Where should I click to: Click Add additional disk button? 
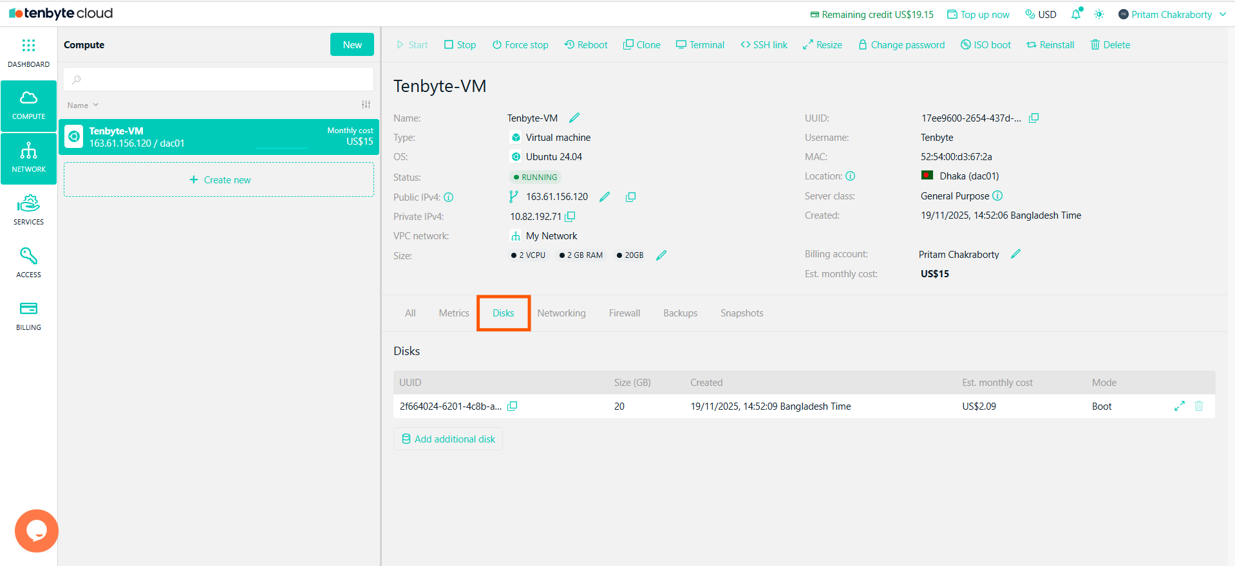tap(448, 439)
